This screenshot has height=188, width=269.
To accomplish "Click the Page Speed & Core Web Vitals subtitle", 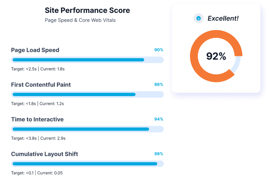I will click(x=80, y=20).
